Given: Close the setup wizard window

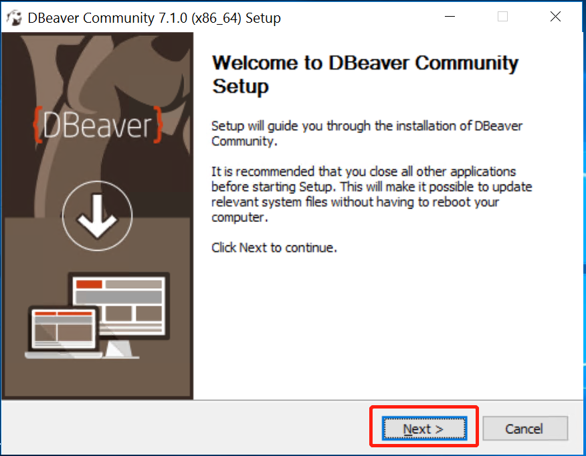Looking at the screenshot, I should point(555,17).
